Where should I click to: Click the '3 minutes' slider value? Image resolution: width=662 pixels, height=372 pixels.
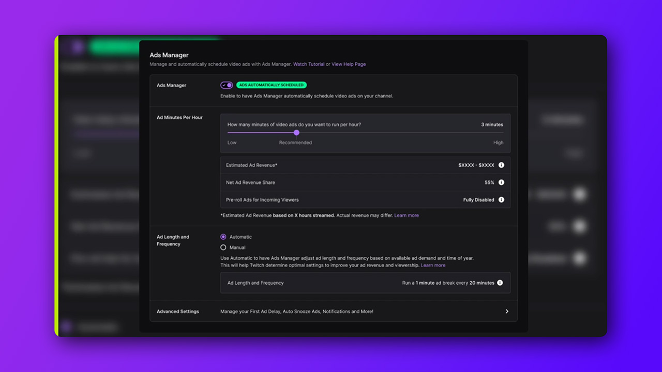492,125
